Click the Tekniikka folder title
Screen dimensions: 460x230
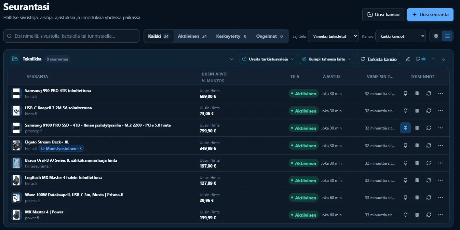pos(32,59)
